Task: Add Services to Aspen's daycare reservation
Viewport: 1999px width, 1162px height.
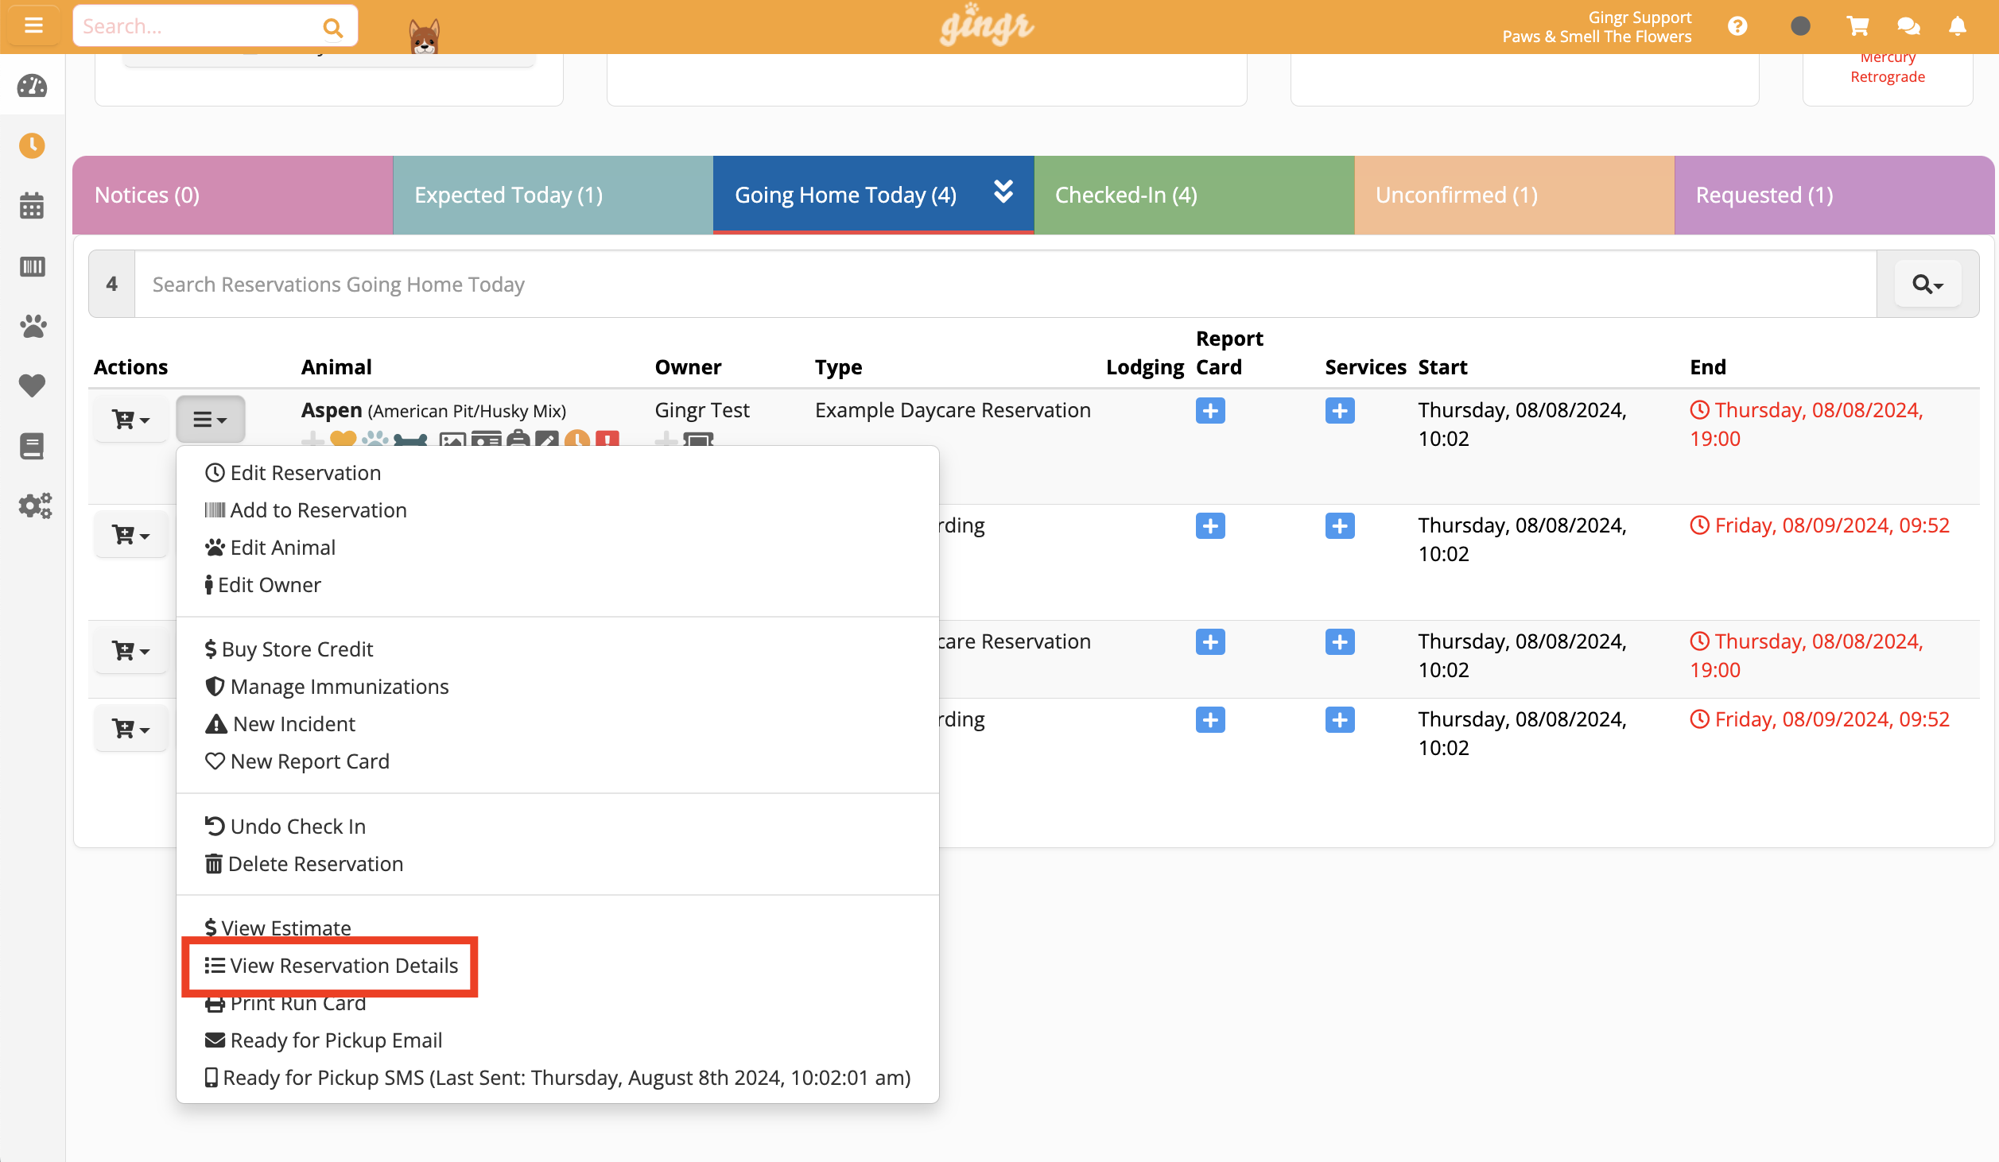Action: pyautogui.click(x=1341, y=411)
